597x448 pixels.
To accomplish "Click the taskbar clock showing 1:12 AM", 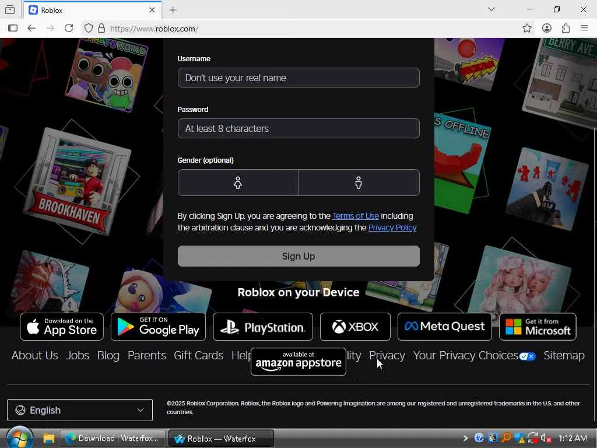I will (573, 438).
